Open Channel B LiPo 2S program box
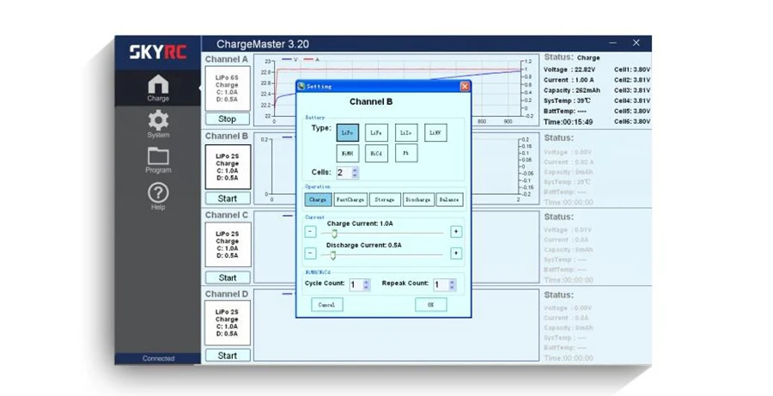 (228, 167)
